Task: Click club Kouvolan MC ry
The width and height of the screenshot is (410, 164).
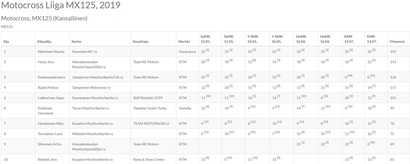Action: pyautogui.click(x=84, y=52)
